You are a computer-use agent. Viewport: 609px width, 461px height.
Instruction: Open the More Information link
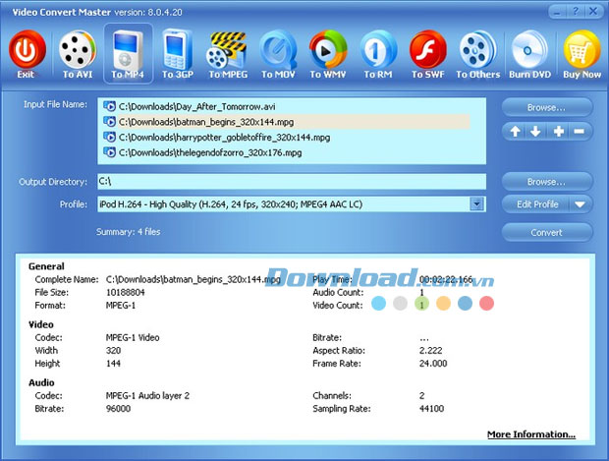point(530,434)
